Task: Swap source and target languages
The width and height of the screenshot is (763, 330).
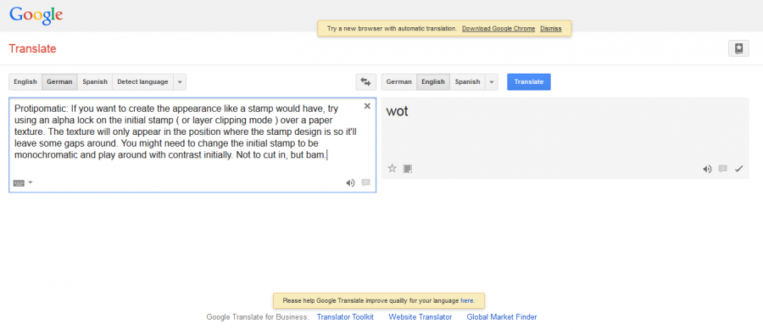Action: click(x=365, y=81)
